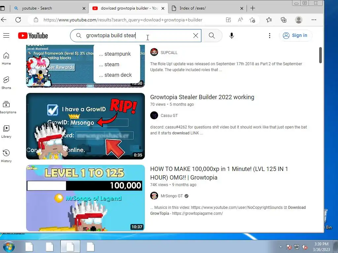Select the first taskbar document icon
This screenshot has width=338, height=253.
point(29,247)
